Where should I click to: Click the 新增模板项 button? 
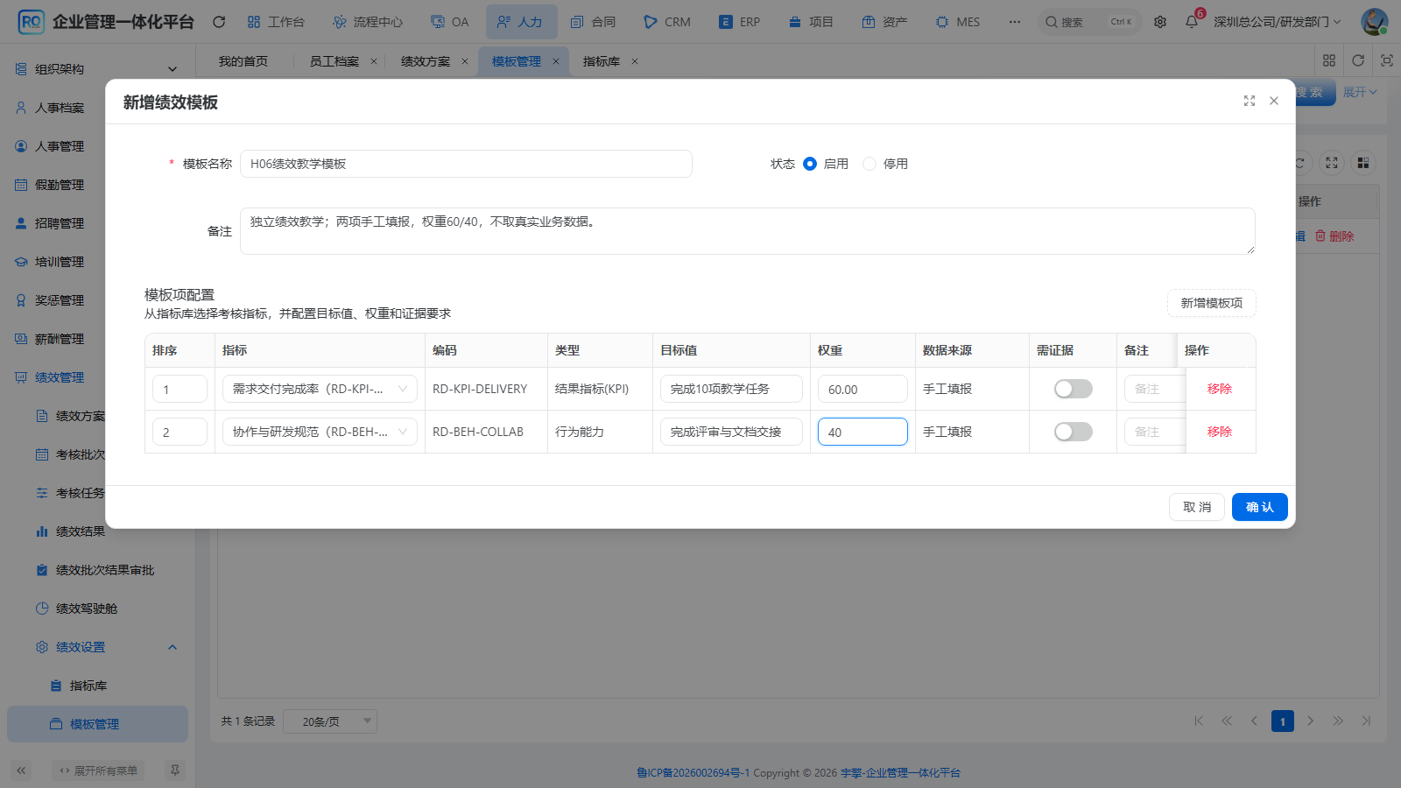pyautogui.click(x=1212, y=303)
